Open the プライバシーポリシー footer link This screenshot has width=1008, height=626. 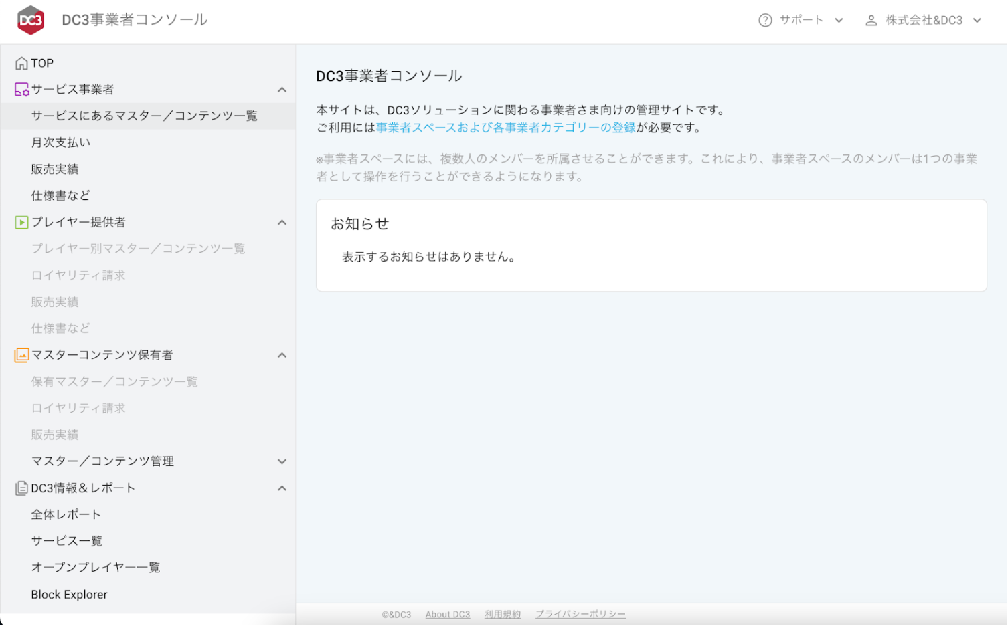[x=581, y=615]
